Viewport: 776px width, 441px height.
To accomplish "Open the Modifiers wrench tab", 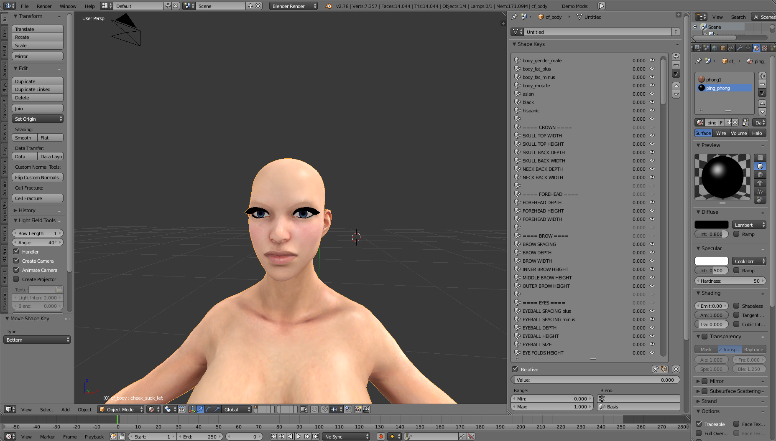I will pos(740,48).
